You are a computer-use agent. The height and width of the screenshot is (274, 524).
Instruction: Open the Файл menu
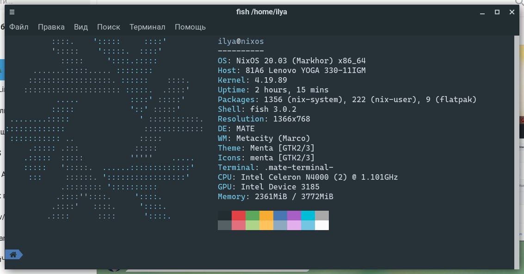point(18,27)
